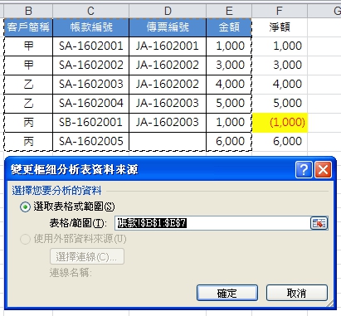Select 客戶簡稱 cell 甲 in SA-1602001 row

point(28,46)
